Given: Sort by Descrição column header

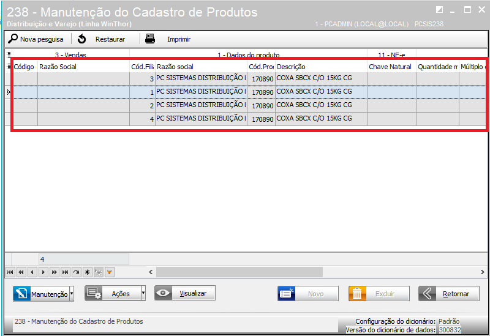Looking at the screenshot, I should pos(321,67).
